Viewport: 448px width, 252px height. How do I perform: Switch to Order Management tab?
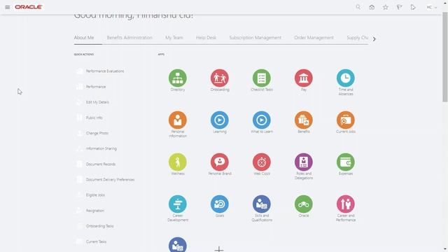(x=314, y=37)
